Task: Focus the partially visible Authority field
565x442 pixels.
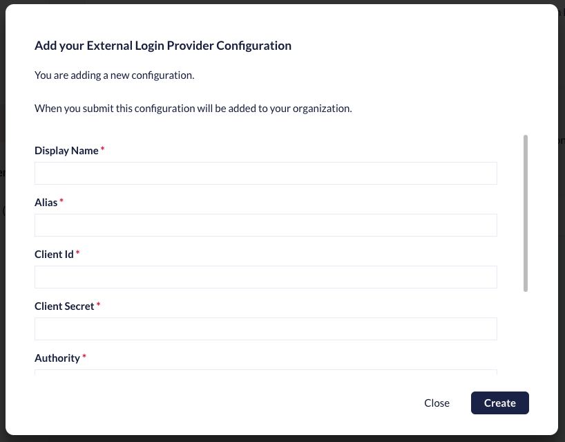Action: tap(266, 372)
